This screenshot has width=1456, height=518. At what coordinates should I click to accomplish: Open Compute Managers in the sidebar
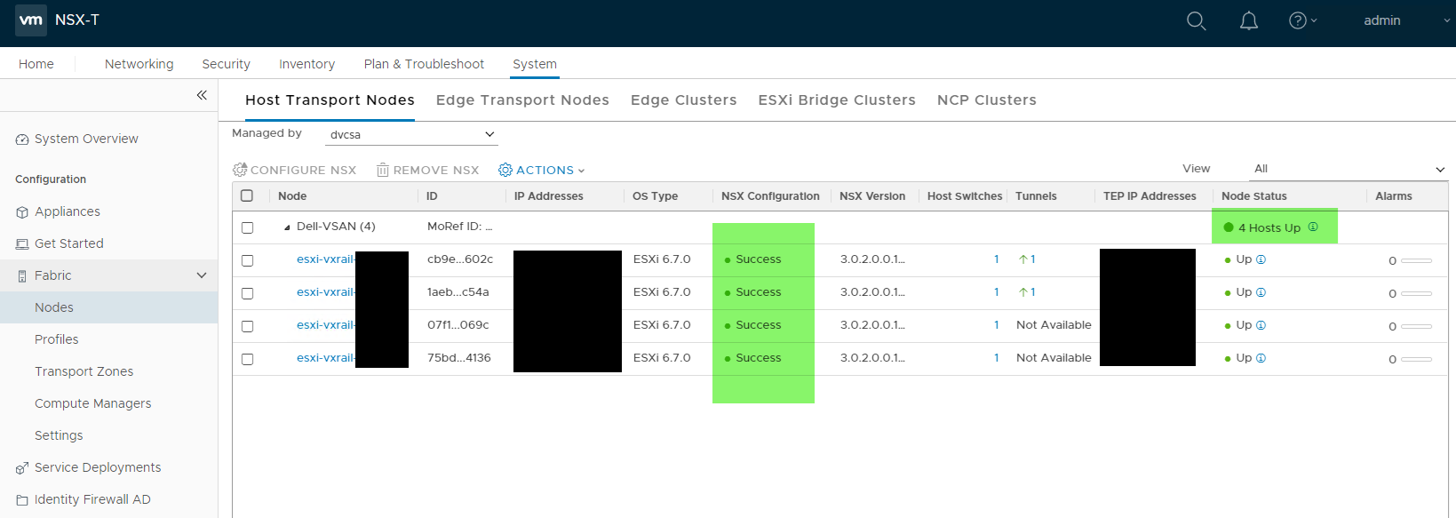click(x=93, y=403)
